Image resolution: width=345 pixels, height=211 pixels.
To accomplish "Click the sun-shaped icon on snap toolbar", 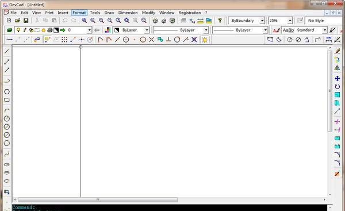I will 205,40.
